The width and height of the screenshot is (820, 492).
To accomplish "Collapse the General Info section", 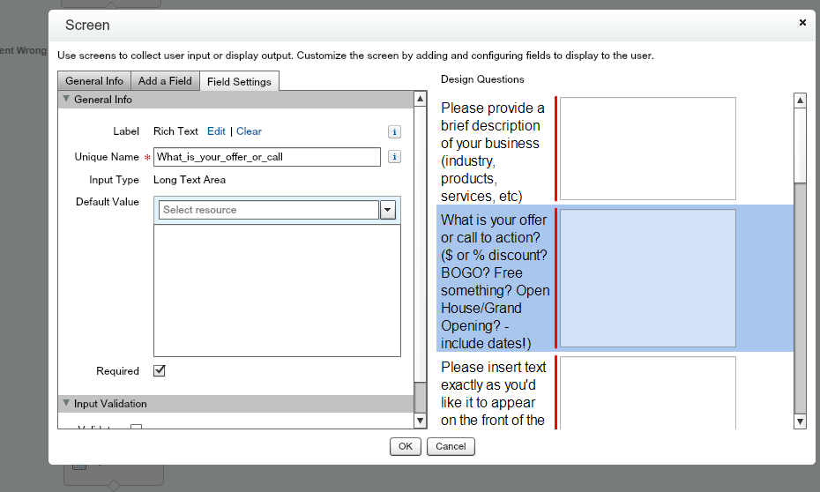I will point(66,100).
